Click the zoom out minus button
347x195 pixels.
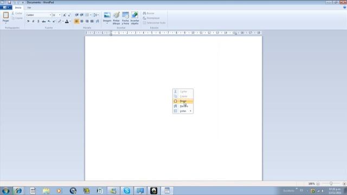coord(318,184)
